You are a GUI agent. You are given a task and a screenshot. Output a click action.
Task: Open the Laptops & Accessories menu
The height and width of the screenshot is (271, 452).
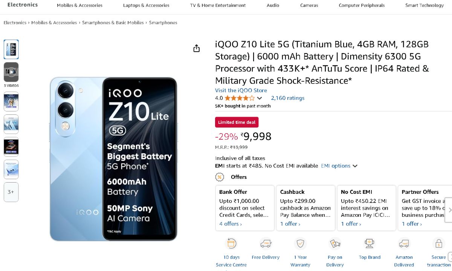click(x=146, y=5)
